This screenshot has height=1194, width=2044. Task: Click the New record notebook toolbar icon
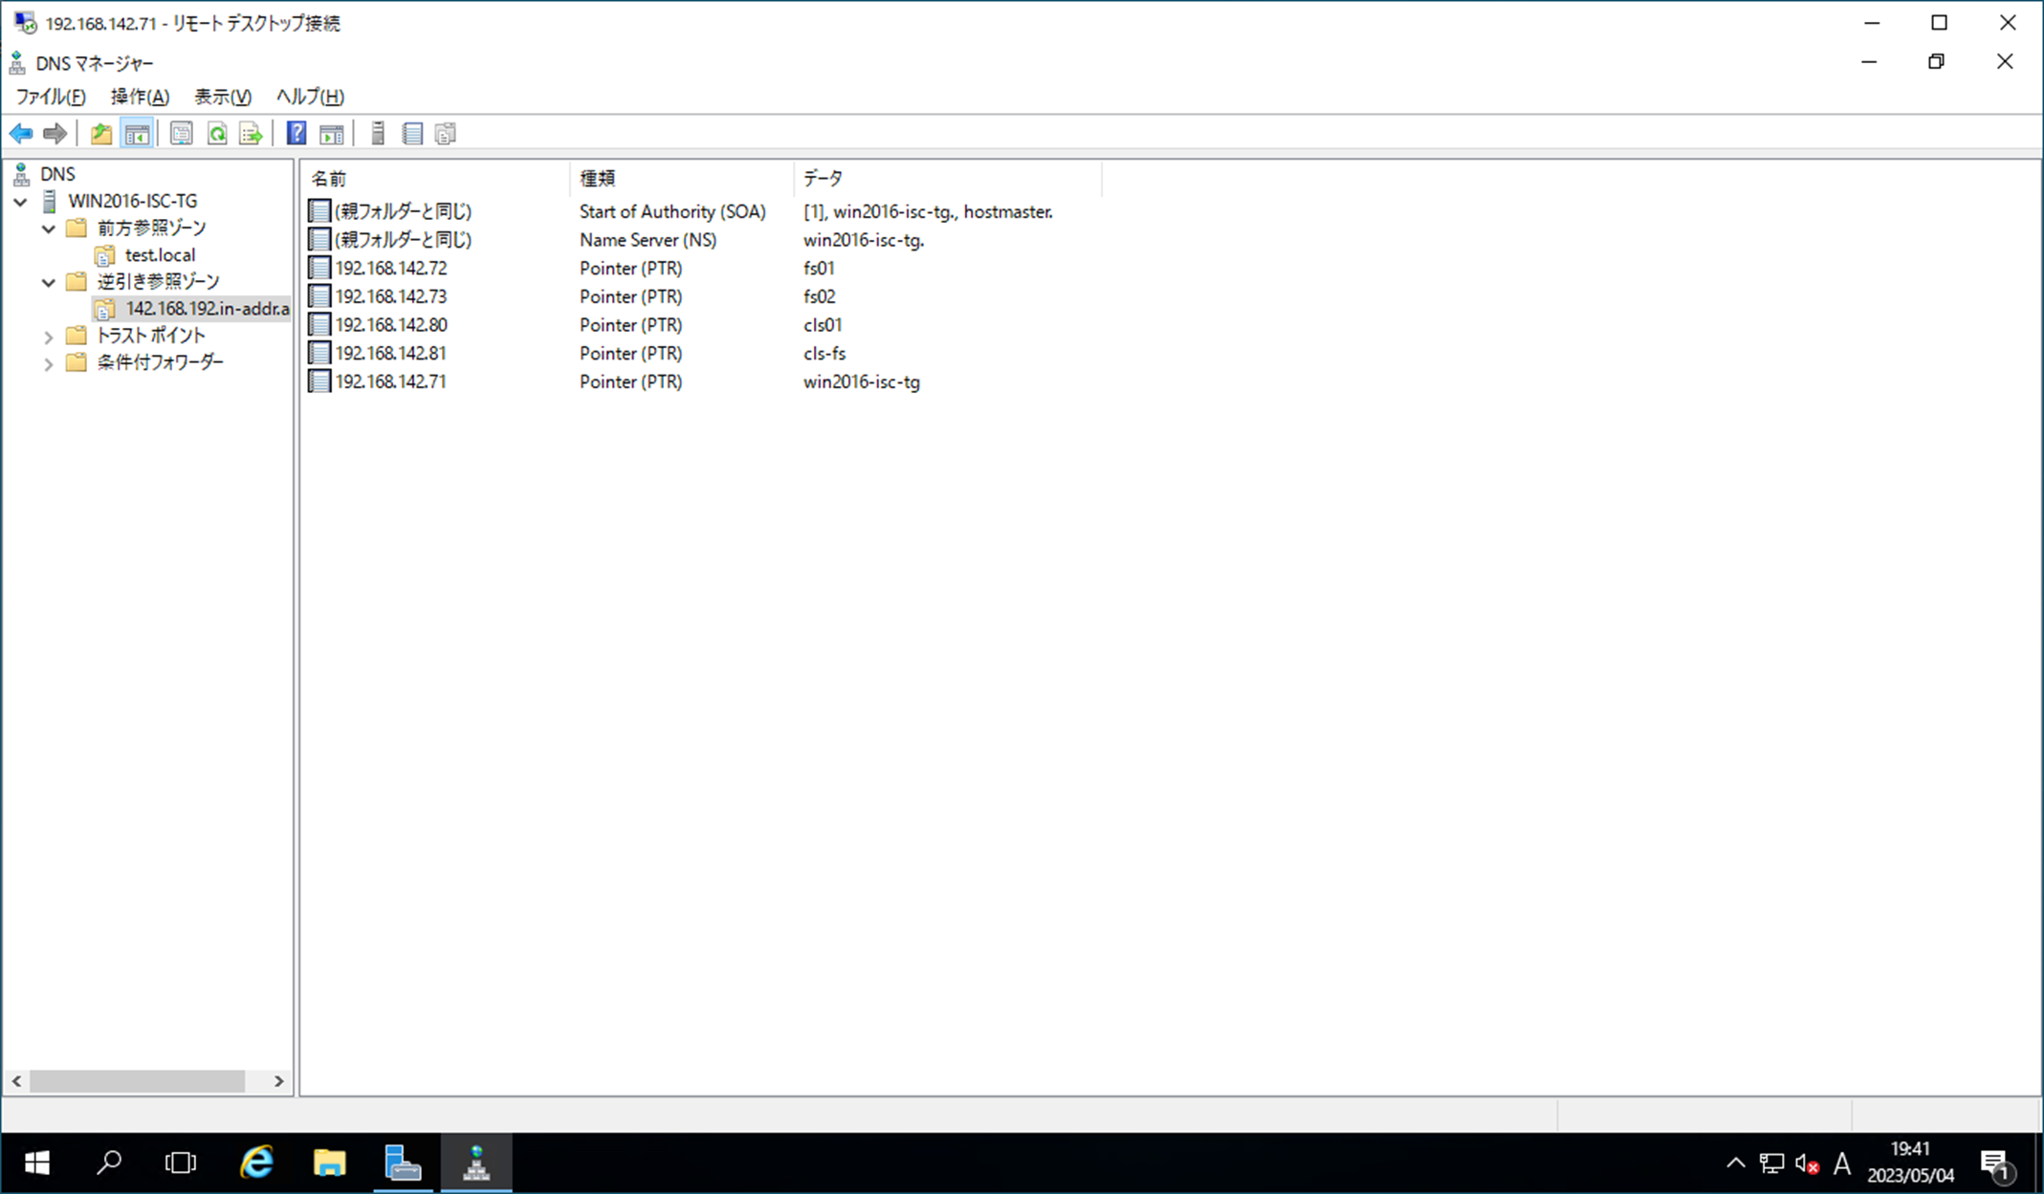pos(412,134)
